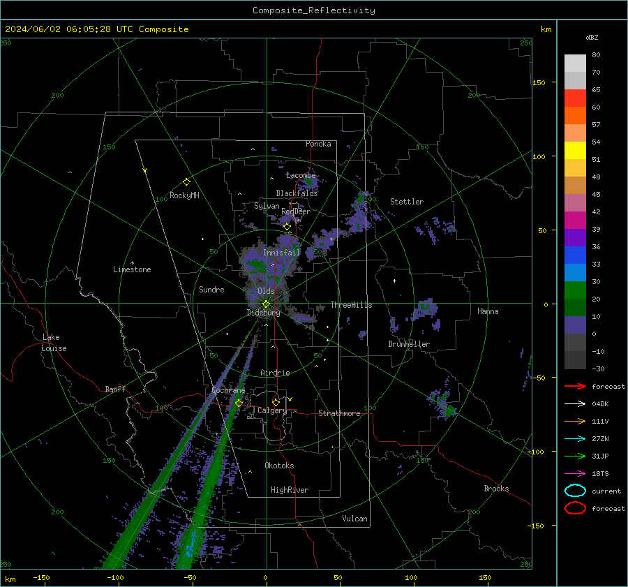
Task: Click the Blackfalds town label
Action: coord(297,193)
